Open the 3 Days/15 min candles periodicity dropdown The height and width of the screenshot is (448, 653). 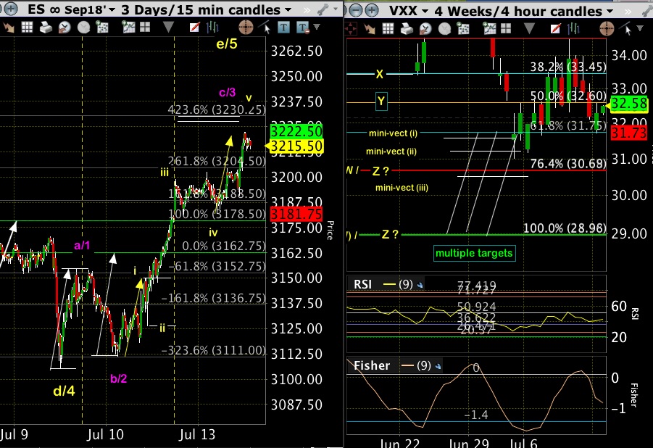pos(286,9)
